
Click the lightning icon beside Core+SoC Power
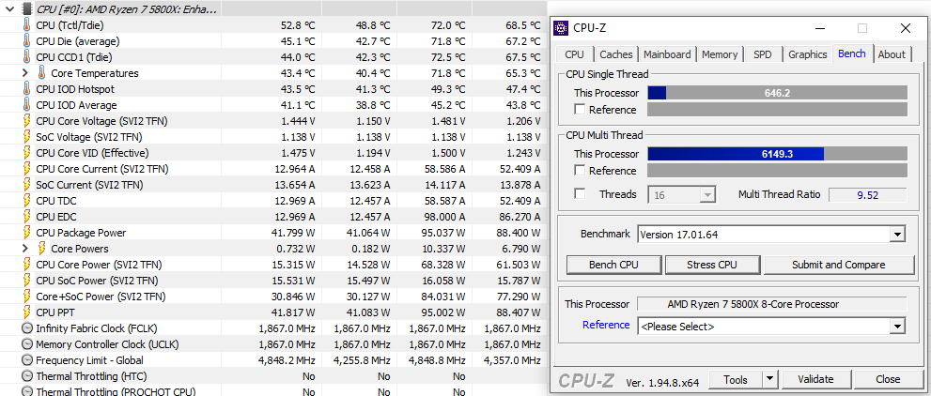[26, 296]
